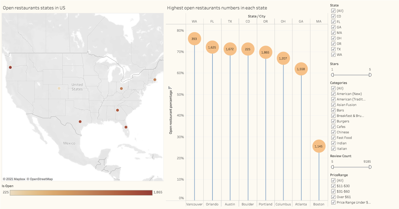
Task: Disable the Over $61 price range
Action: (x=333, y=197)
